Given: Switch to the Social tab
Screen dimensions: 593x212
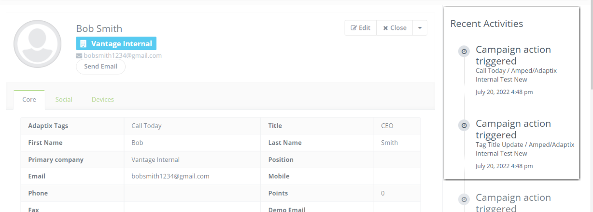Looking at the screenshot, I should point(64,100).
